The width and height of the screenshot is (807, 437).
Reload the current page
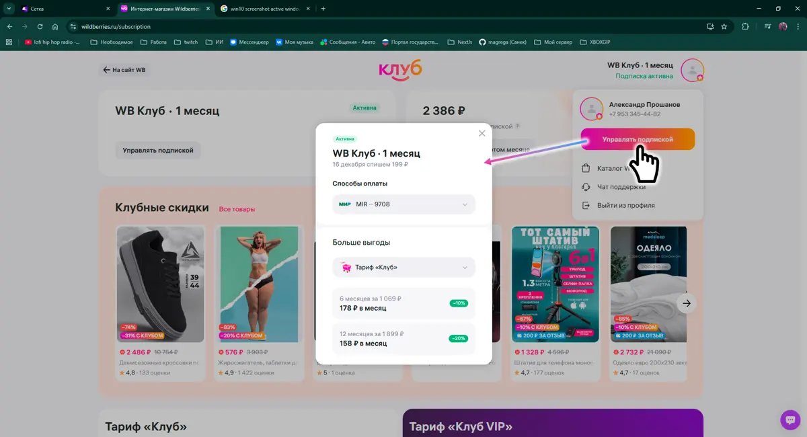[x=40, y=26]
